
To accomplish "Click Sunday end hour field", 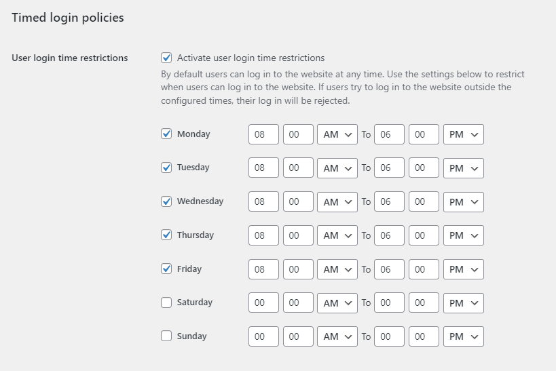I will click(389, 336).
